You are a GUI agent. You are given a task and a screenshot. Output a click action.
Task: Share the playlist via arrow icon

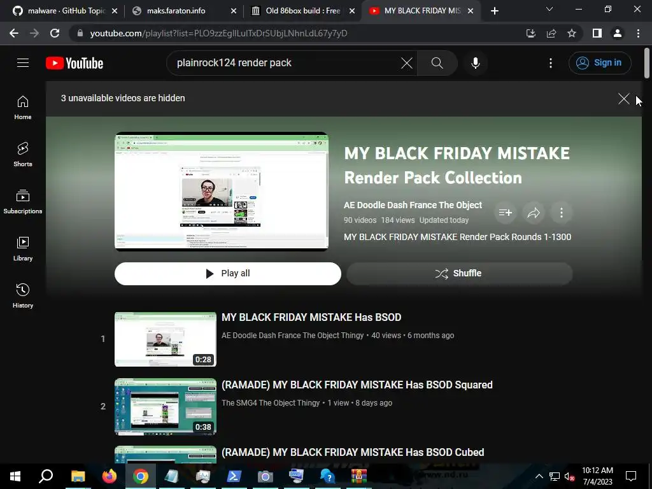click(534, 213)
